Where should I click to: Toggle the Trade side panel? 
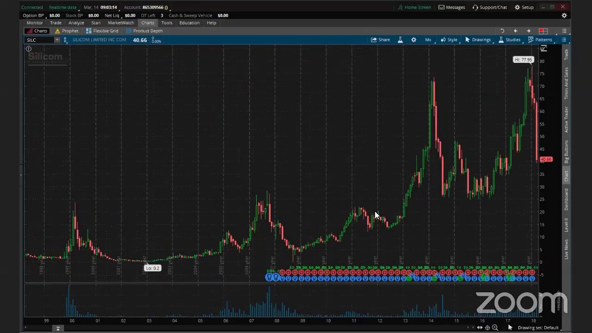[x=566, y=54]
